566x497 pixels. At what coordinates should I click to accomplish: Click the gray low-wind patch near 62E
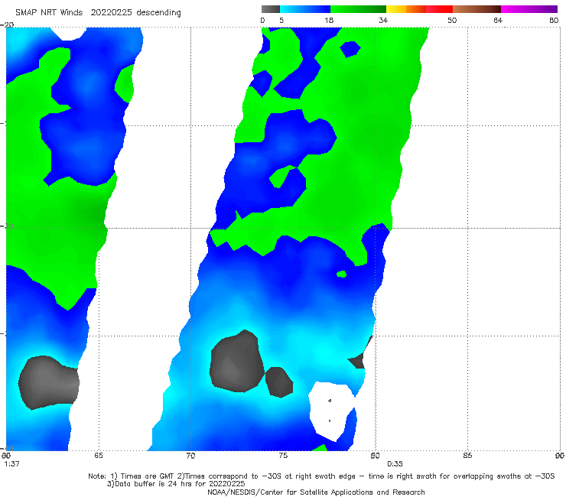tap(48, 383)
